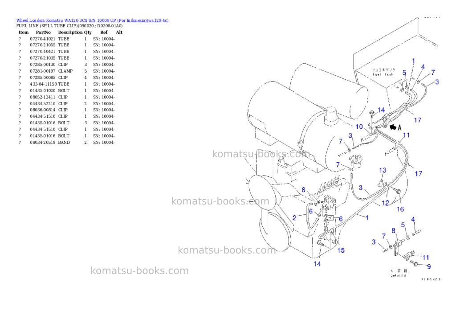Select part number 04434-52210
The height and width of the screenshot is (323, 456).
(42, 104)
